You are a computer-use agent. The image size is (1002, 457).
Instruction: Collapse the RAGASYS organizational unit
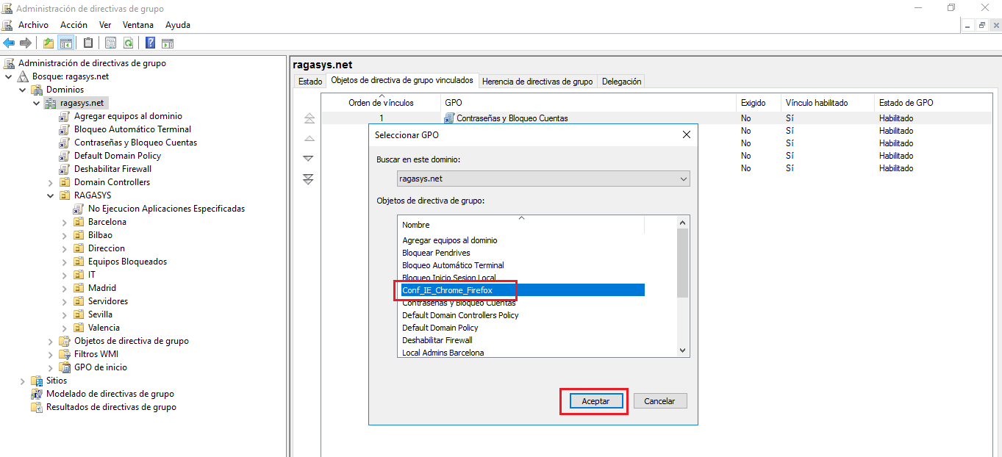point(50,195)
